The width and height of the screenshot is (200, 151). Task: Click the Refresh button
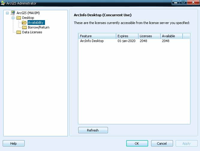coord(93,130)
